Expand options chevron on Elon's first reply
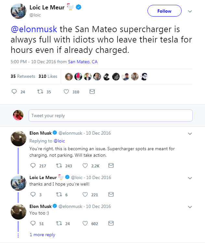The image size is (205, 243). click(190, 133)
